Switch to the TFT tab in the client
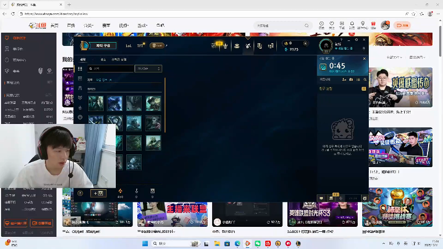This screenshot has width=443, height=249. click(140, 45)
